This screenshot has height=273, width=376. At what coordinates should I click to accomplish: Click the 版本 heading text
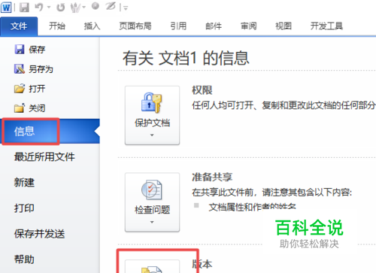(x=202, y=264)
